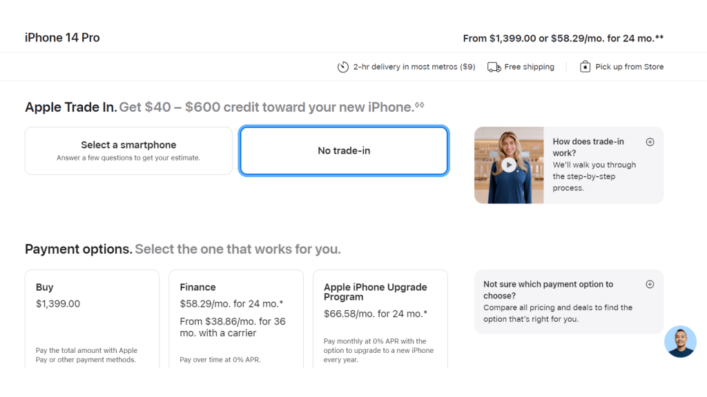The image size is (707, 397).
Task: Open the Not sure which payment option card
Action: pyautogui.click(x=569, y=302)
